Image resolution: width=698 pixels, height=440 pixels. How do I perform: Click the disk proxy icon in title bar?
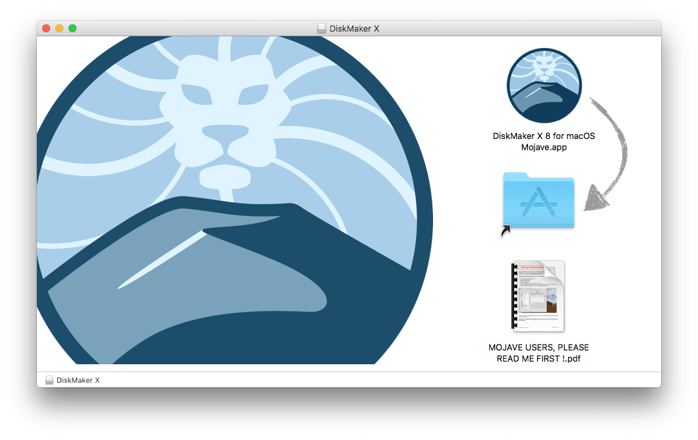click(x=322, y=28)
